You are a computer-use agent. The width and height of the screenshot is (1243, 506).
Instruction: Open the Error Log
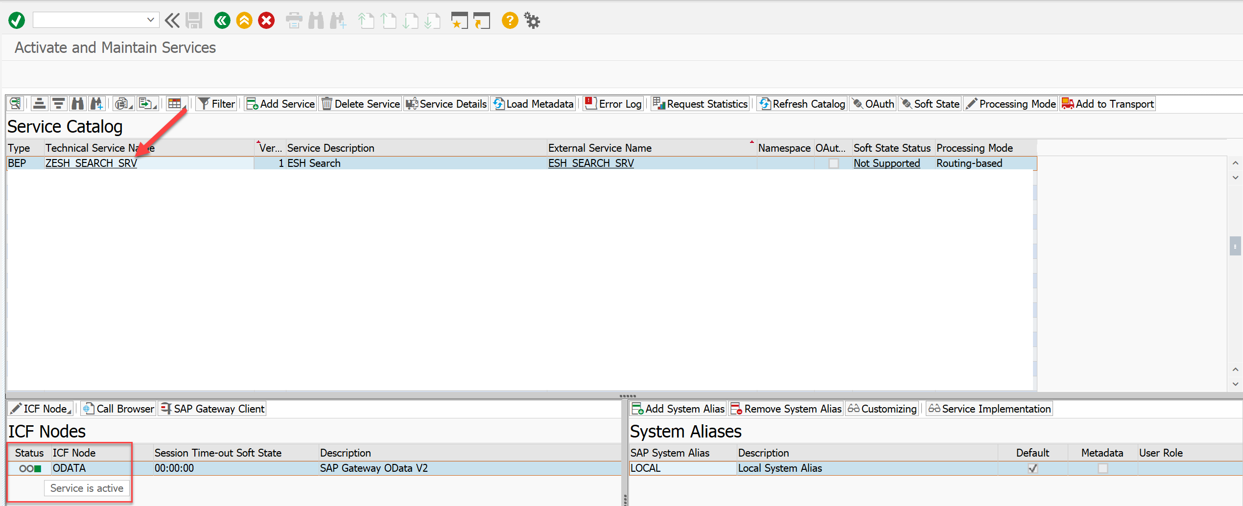click(x=613, y=104)
